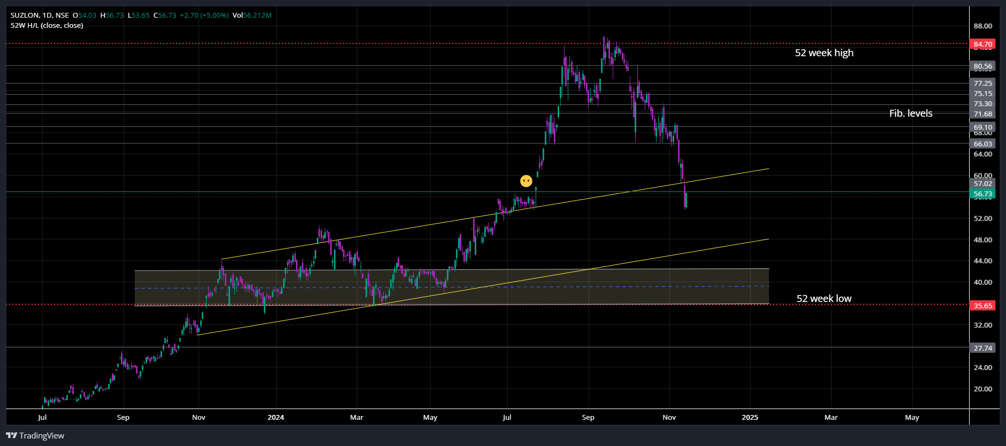Click the green 56.73 current price label

[982, 194]
